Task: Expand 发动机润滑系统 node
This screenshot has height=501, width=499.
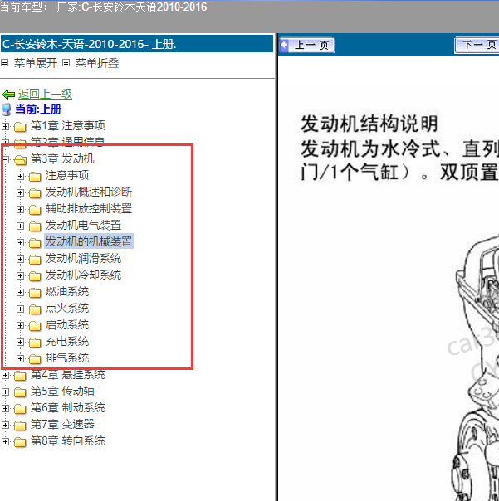Action: pyautogui.click(x=20, y=259)
